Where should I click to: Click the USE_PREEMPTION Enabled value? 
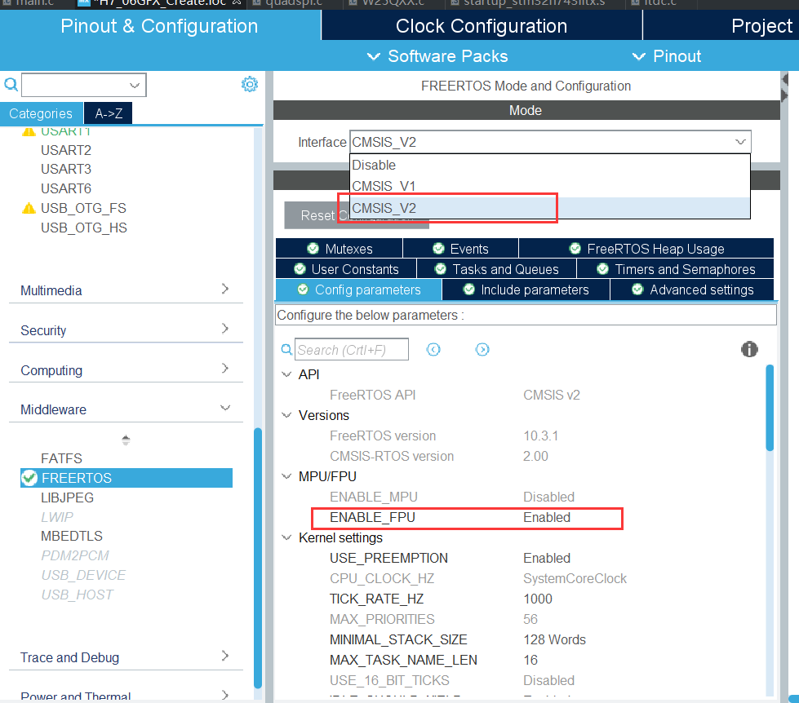[547, 558]
